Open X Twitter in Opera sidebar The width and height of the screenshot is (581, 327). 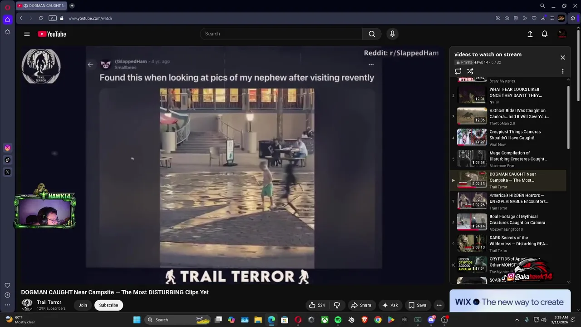pos(7,172)
